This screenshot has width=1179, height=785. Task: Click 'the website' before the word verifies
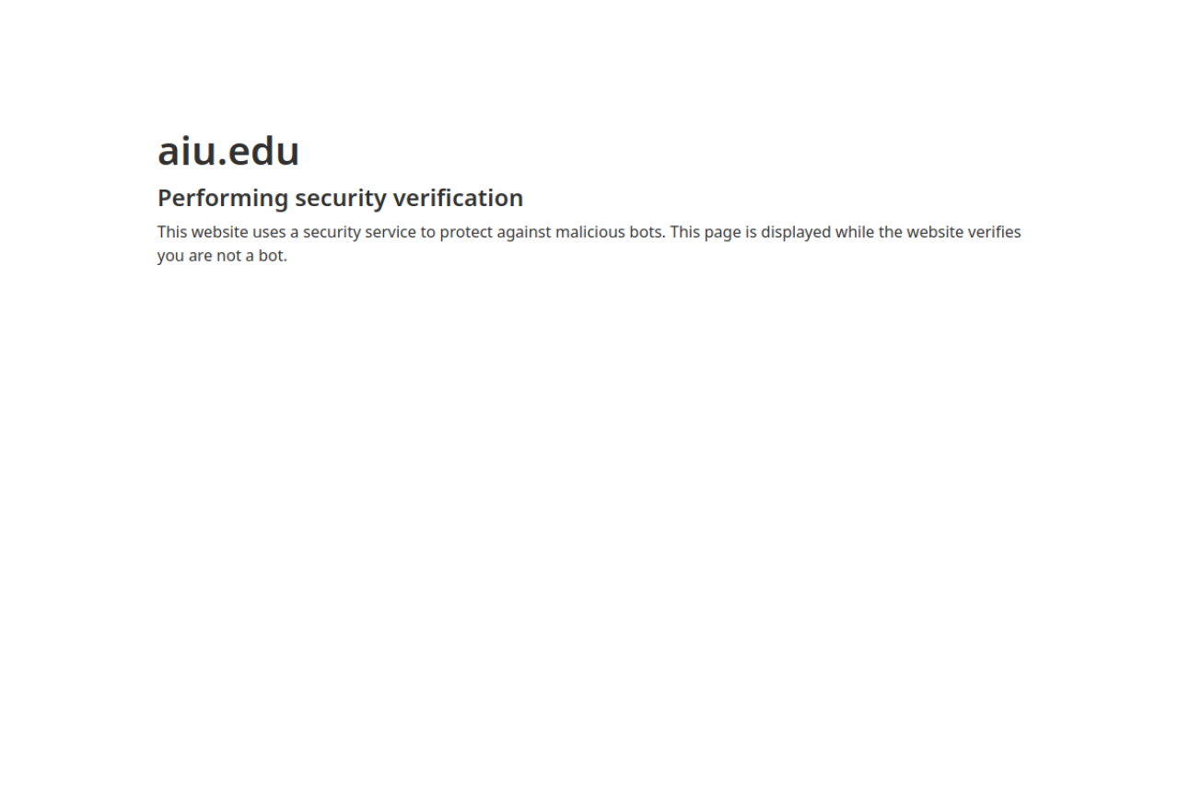pos(921,232)
